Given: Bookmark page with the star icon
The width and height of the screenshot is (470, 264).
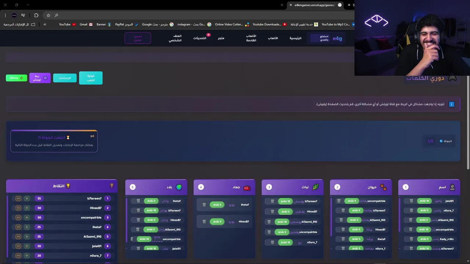Looking at the screenshot, I should pyautogui.click(x=48, y=15).
